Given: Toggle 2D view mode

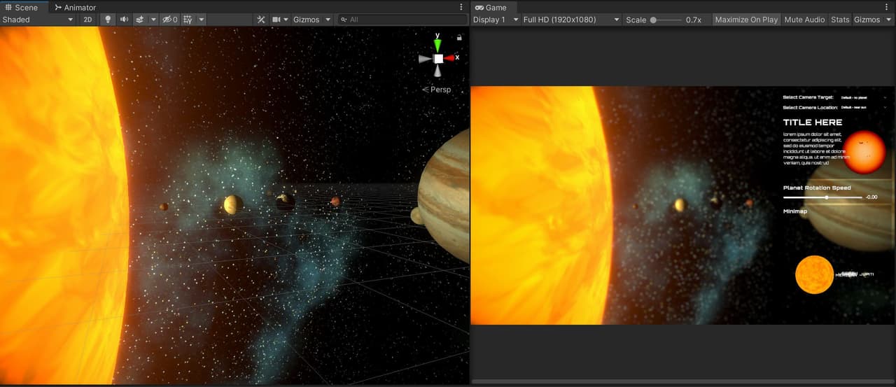Looking at the screenshot, I should (x=87, y=20).
